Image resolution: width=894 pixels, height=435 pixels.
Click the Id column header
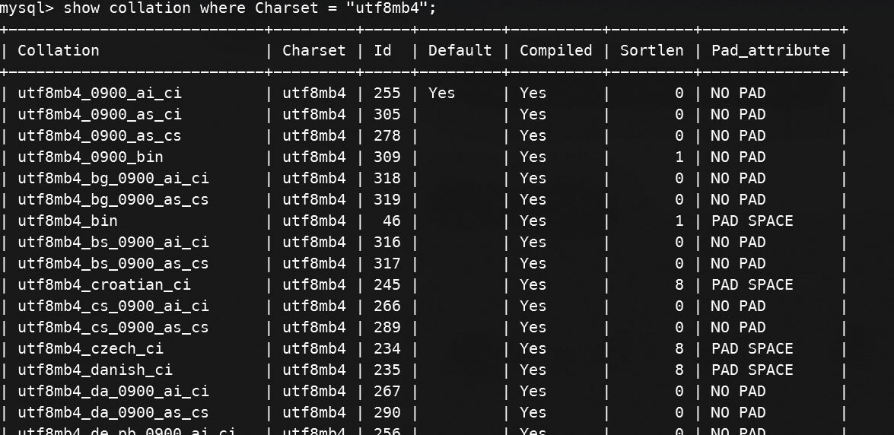pyautogui.click(x=383, y=50)
